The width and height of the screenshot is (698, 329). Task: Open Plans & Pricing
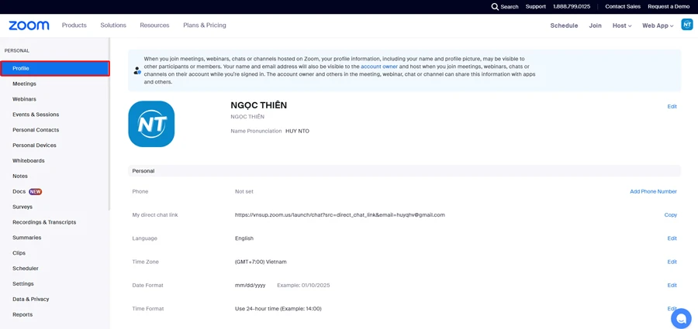(205, 26)
